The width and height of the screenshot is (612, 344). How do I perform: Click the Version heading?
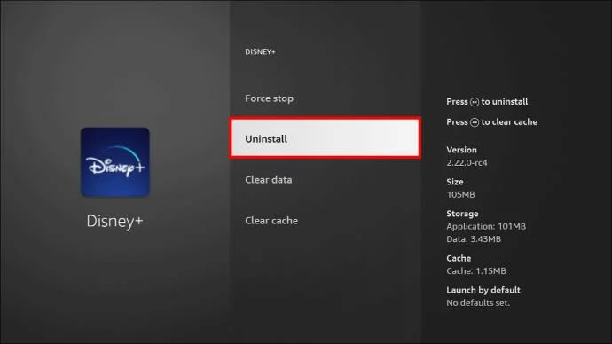(461, 150)
